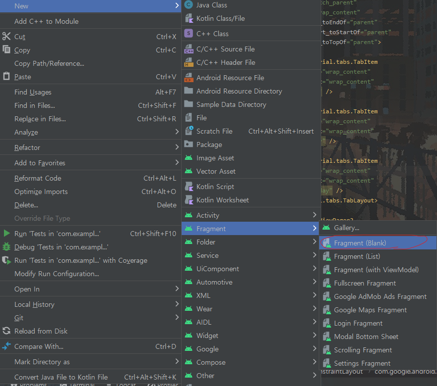Choose Modal Bottom Sheet
Image resolution: width=437 pixels, height=386 pixels.
pyautogui.click(x=378, y=337)
